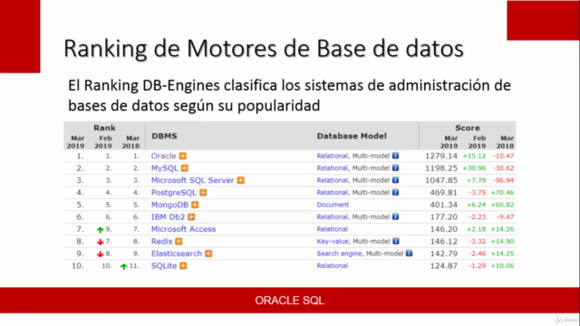Click the Rank column header
The height and width of the screenshot is (326, 580).
[104, 128]
